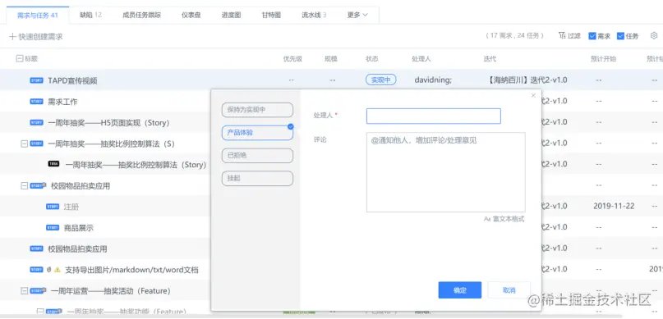Select the 挂起 status option
This screenshot has height=319, width=663.
click(257, 178)
